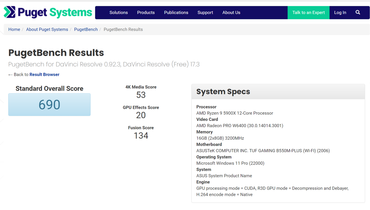
Task: Go to Home via the breadcrumb
Action: 14,30
